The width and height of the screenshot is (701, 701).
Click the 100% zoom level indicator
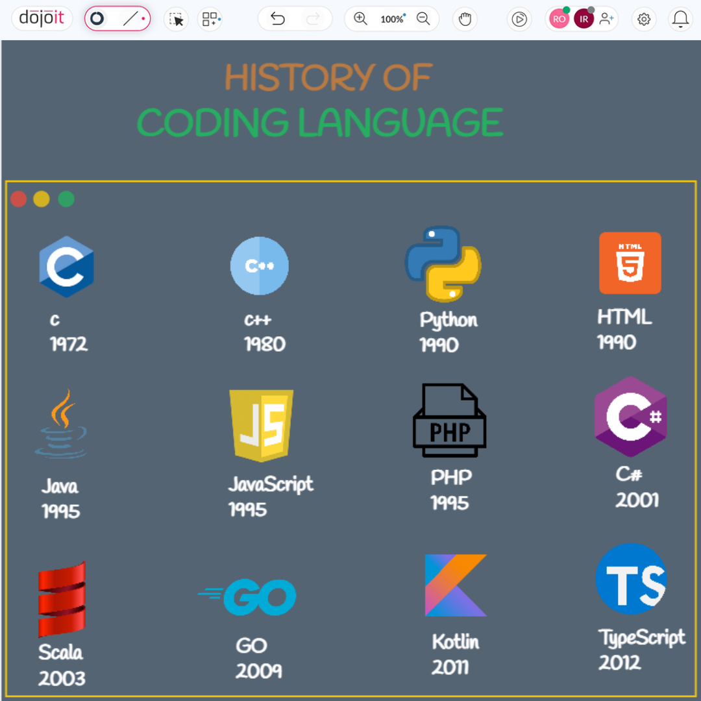click(392, 19)
